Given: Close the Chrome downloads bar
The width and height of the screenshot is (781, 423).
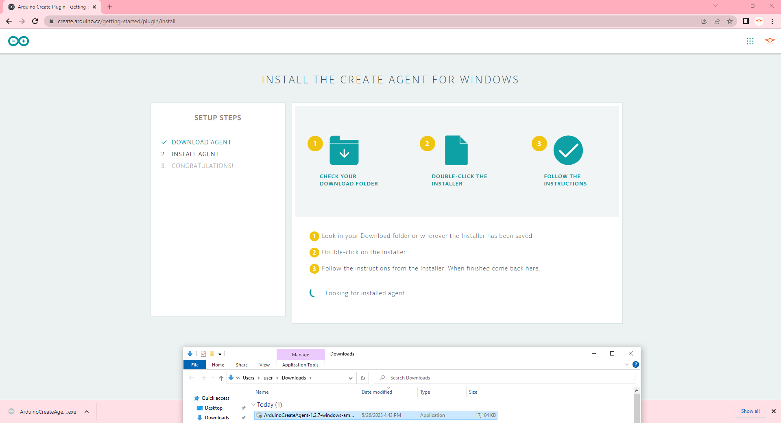Looking at the screenshot, I should [774, 411].
